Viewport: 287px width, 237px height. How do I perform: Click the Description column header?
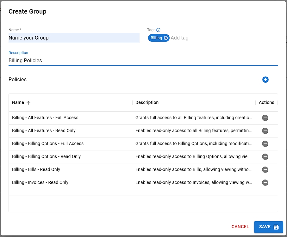[x=147, y=102]
